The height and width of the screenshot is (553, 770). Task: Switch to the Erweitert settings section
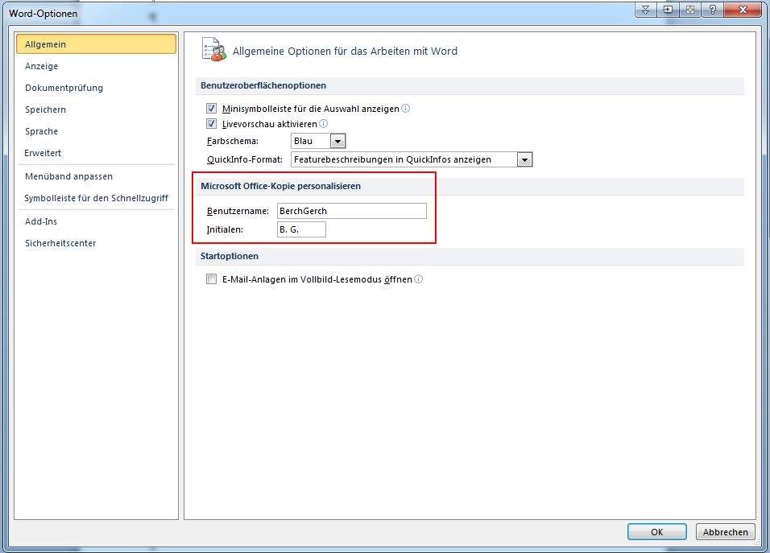(43, 153)
